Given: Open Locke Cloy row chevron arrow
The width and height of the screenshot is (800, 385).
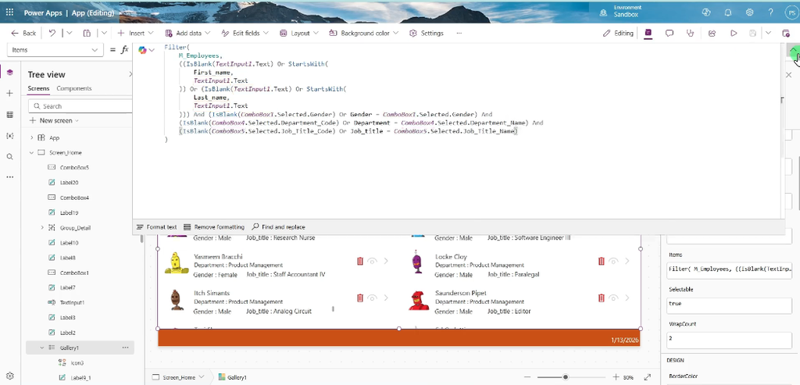Looking at the screenshot, I should click(x=627, y=261).
